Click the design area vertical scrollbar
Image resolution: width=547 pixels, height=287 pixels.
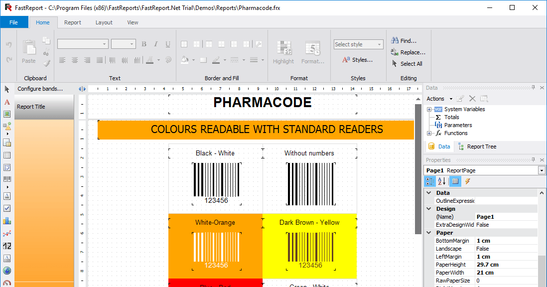pos(418,169)
